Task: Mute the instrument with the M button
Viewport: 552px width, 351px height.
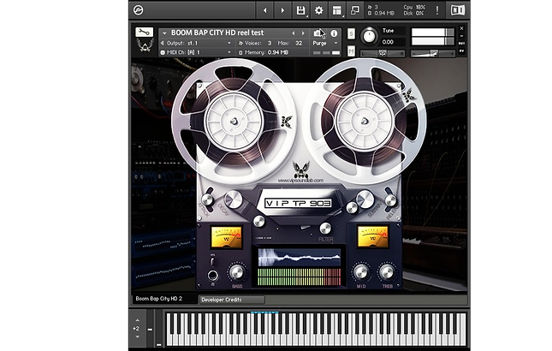Action: [x=351, y=51]
